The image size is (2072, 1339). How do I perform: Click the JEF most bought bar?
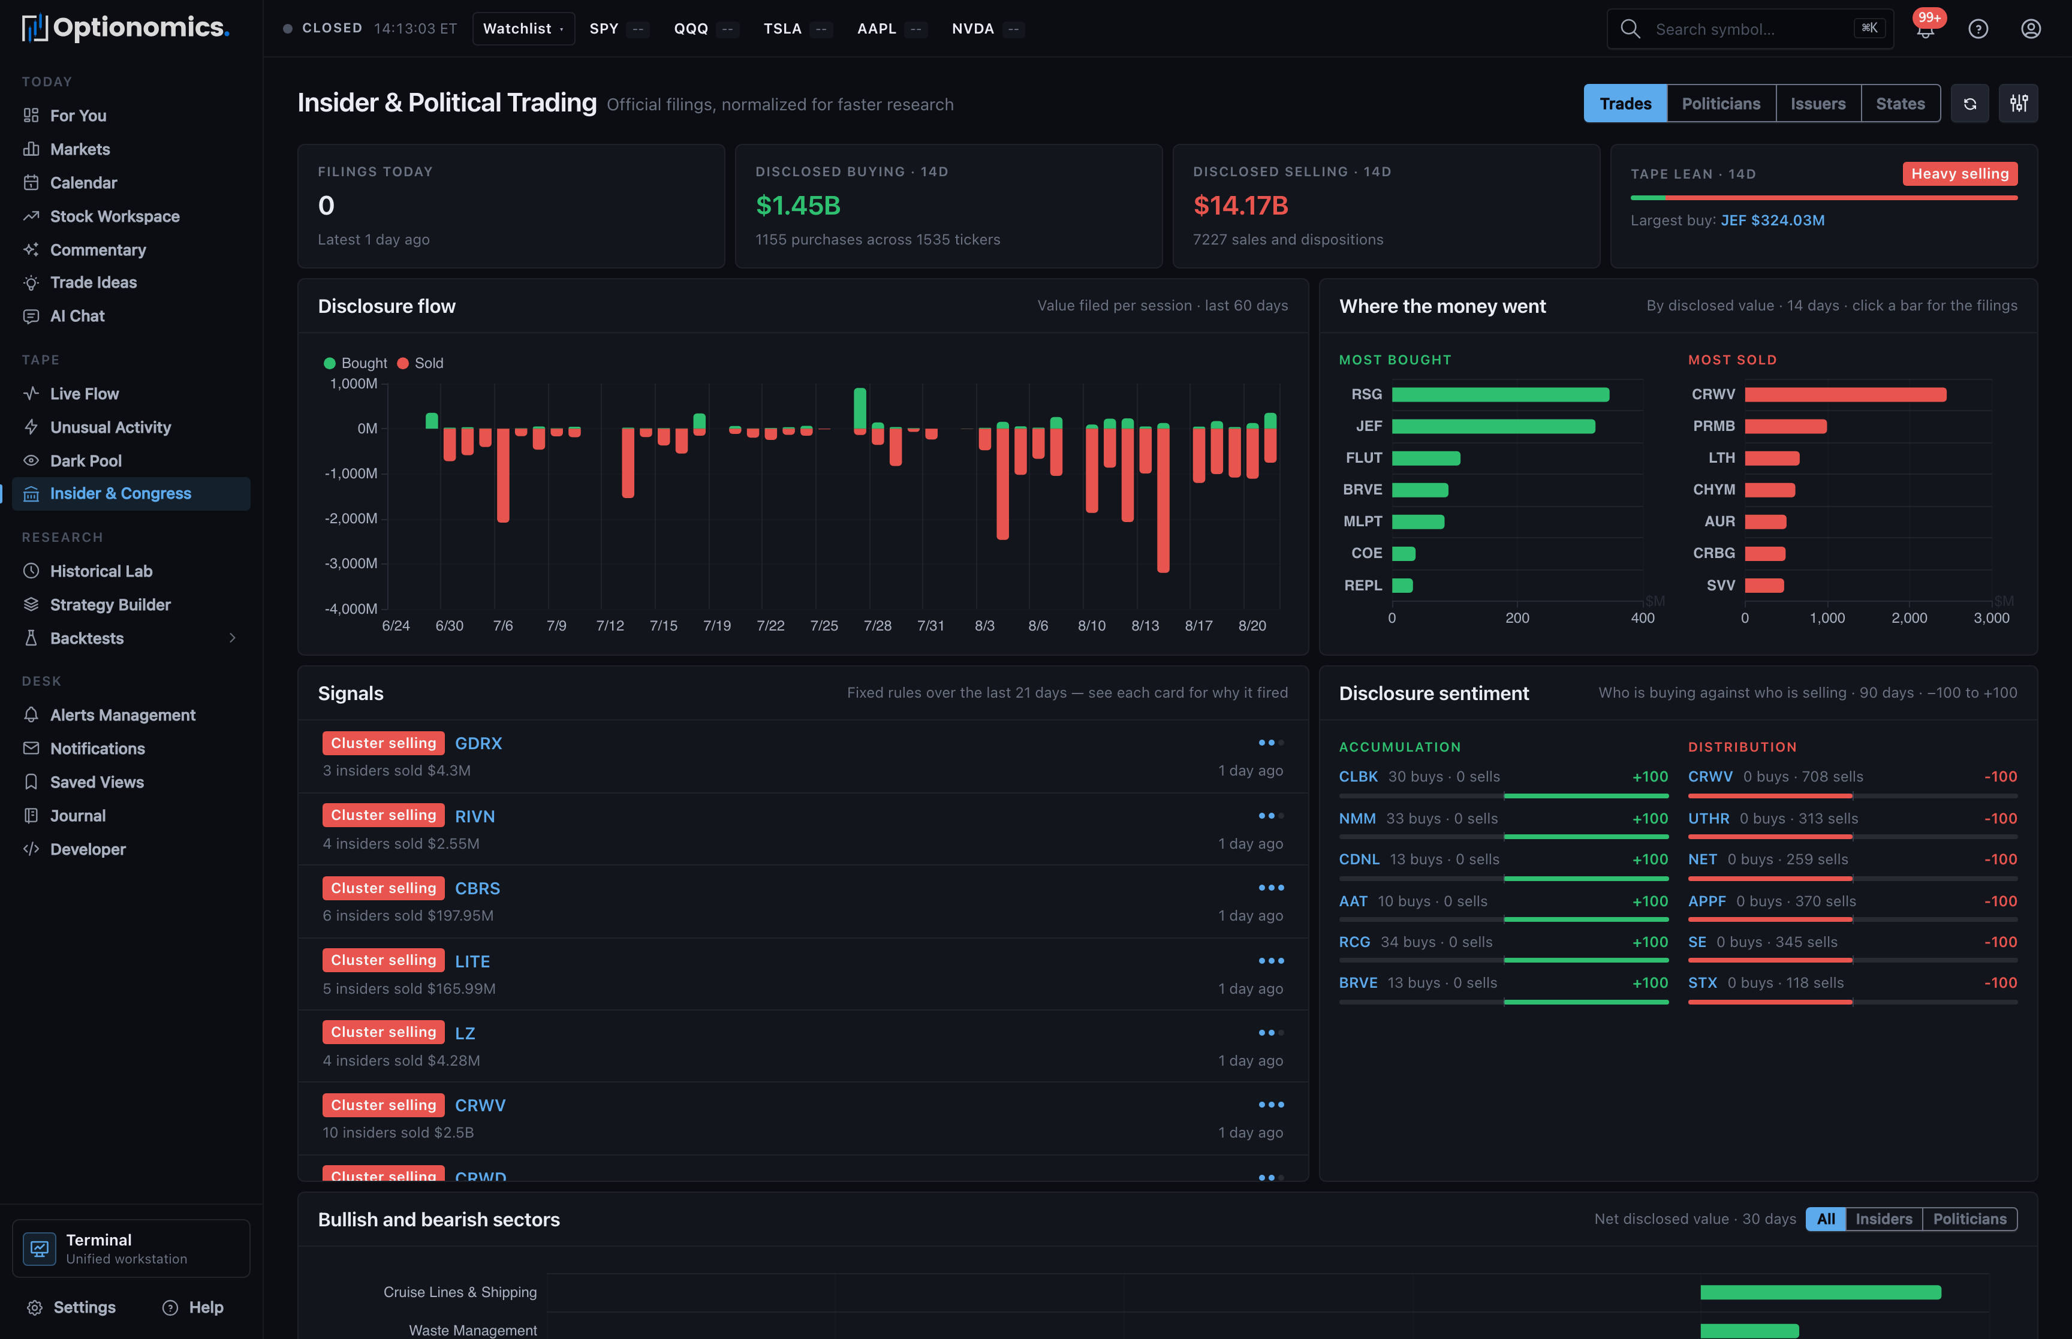coord(1493,426)
